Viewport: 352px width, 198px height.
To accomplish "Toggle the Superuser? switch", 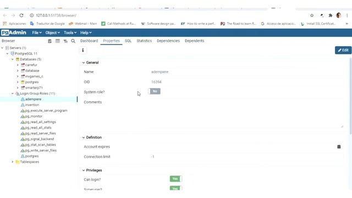I will point(176,188).
